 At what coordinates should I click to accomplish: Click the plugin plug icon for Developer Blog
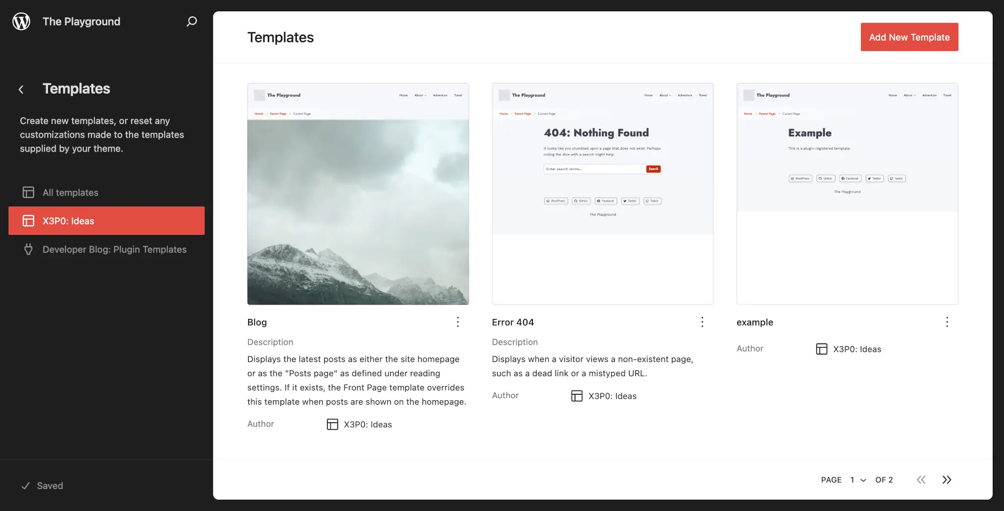(x=28, y=249)
